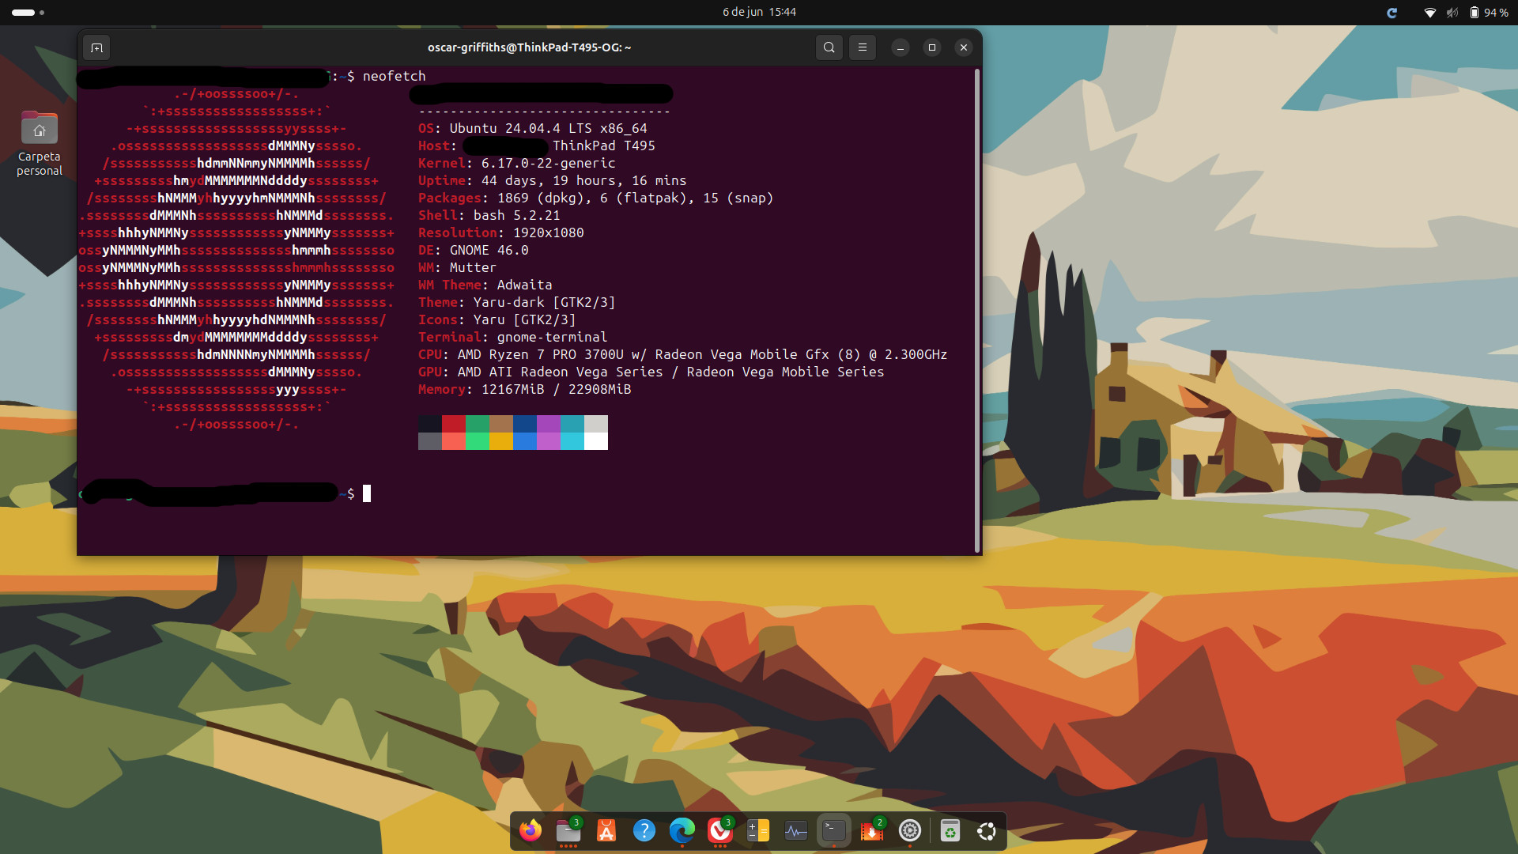This screenshot has height=854, width=1518.
Task: Click the Wi-Fi status icon
Action: [x=1429, y=13]
